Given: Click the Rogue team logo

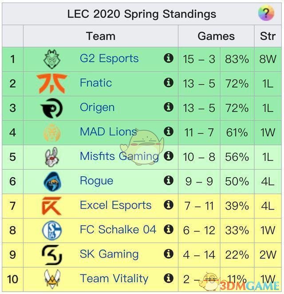Looking at the screenshot, I should tap(52, 181).
